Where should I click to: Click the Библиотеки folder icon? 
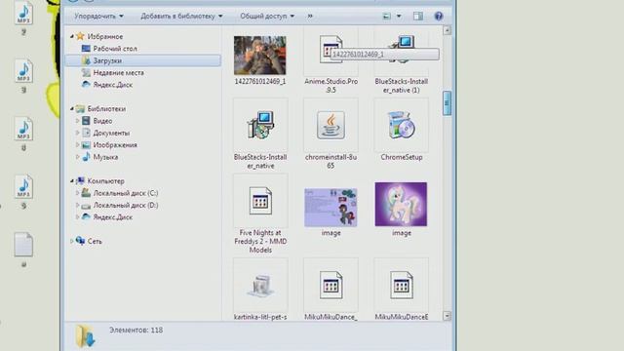(x=80, y=108)
